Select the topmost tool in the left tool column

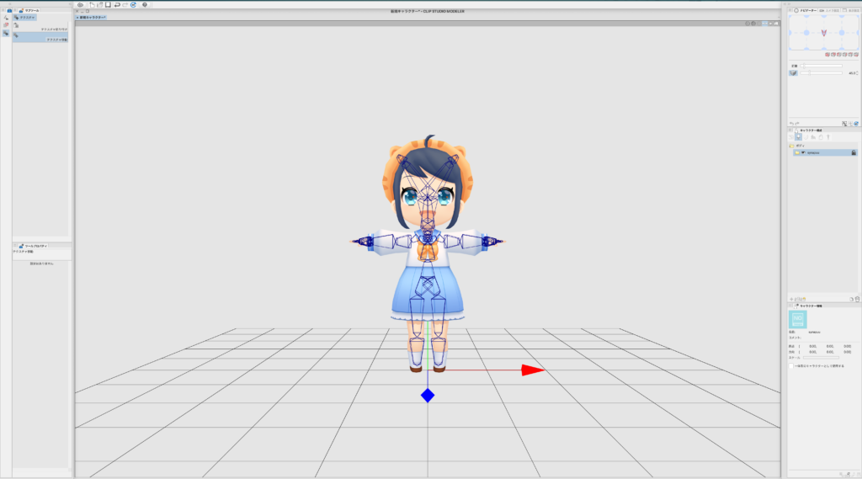[6, 18]
